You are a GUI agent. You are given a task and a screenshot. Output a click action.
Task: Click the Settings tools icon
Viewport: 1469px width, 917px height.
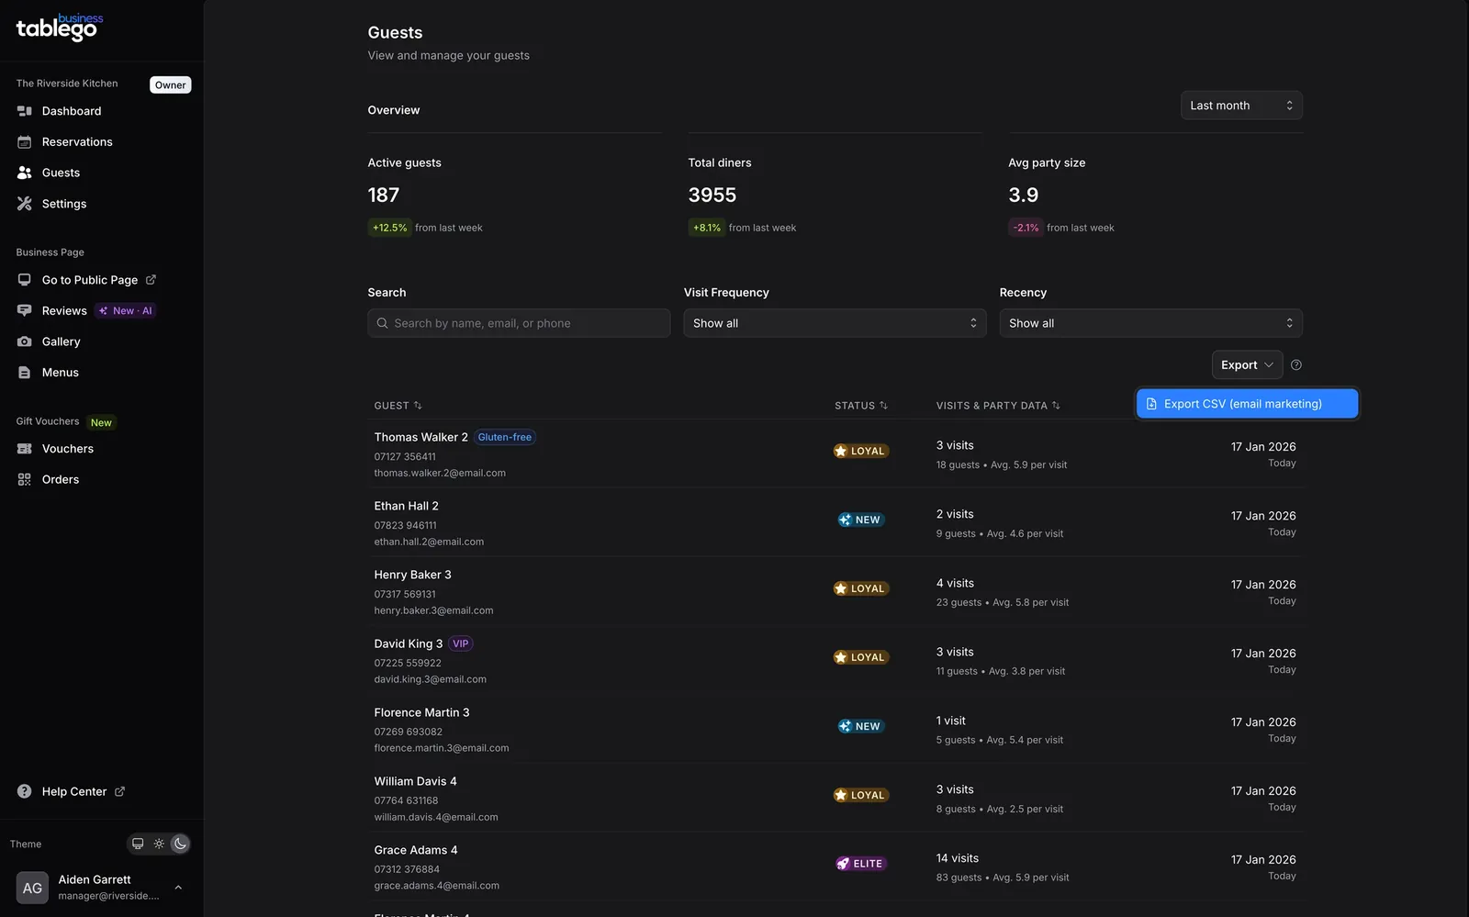point(25,204)
